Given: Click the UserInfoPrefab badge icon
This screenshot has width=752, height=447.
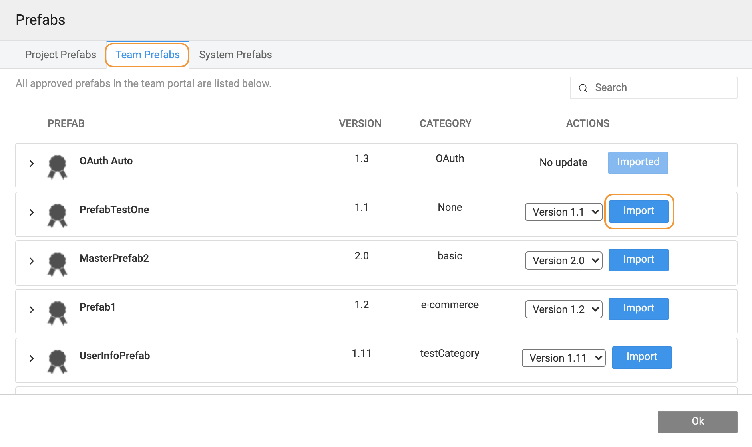Looking at the screenshot, I should point(57,361).
